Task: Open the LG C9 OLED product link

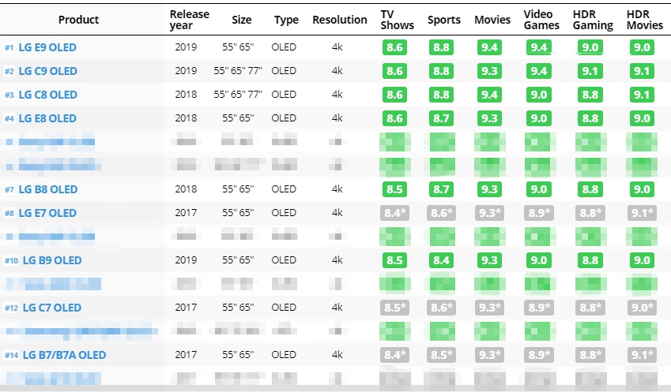Action: 47,71
